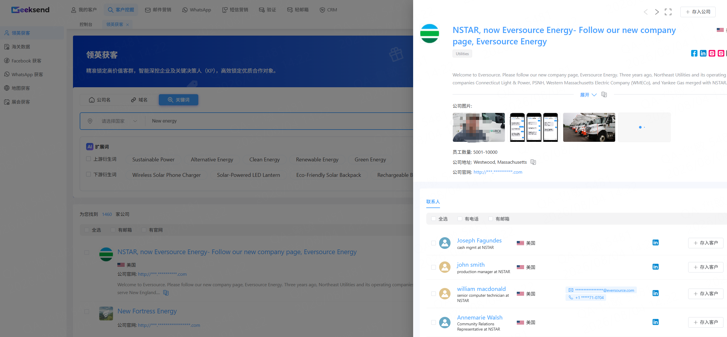Select 关键词 search mode tab
Screen dimensions: 727x337
[178, 100]
